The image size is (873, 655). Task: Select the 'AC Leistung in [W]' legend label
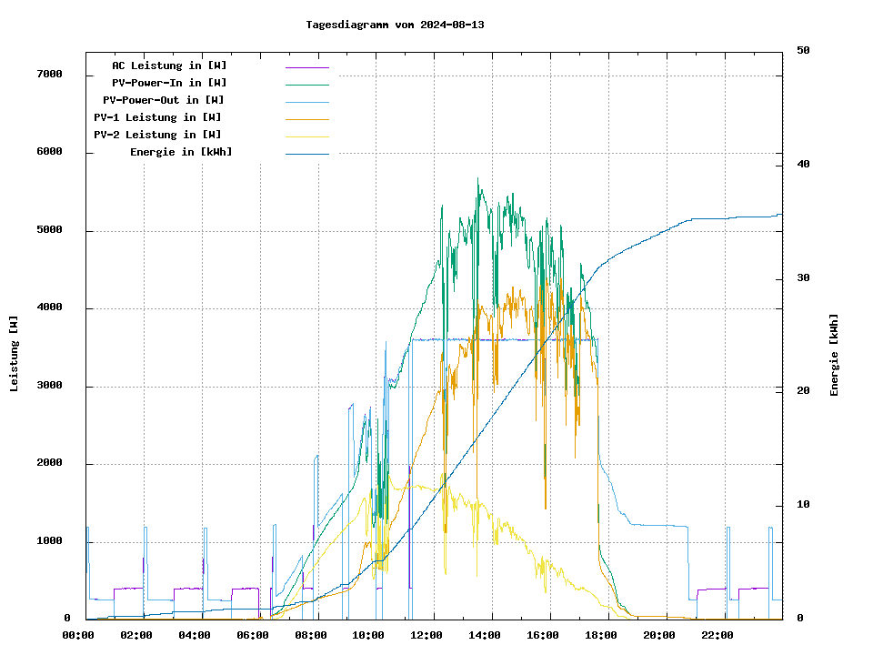(x=169, y=65)
